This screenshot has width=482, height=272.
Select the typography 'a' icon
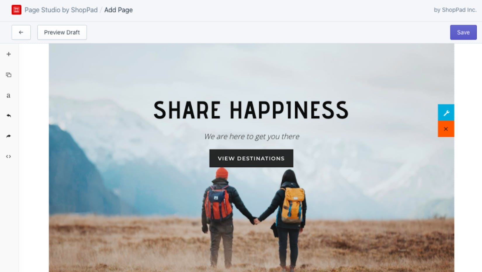click(x=8, y=95)
